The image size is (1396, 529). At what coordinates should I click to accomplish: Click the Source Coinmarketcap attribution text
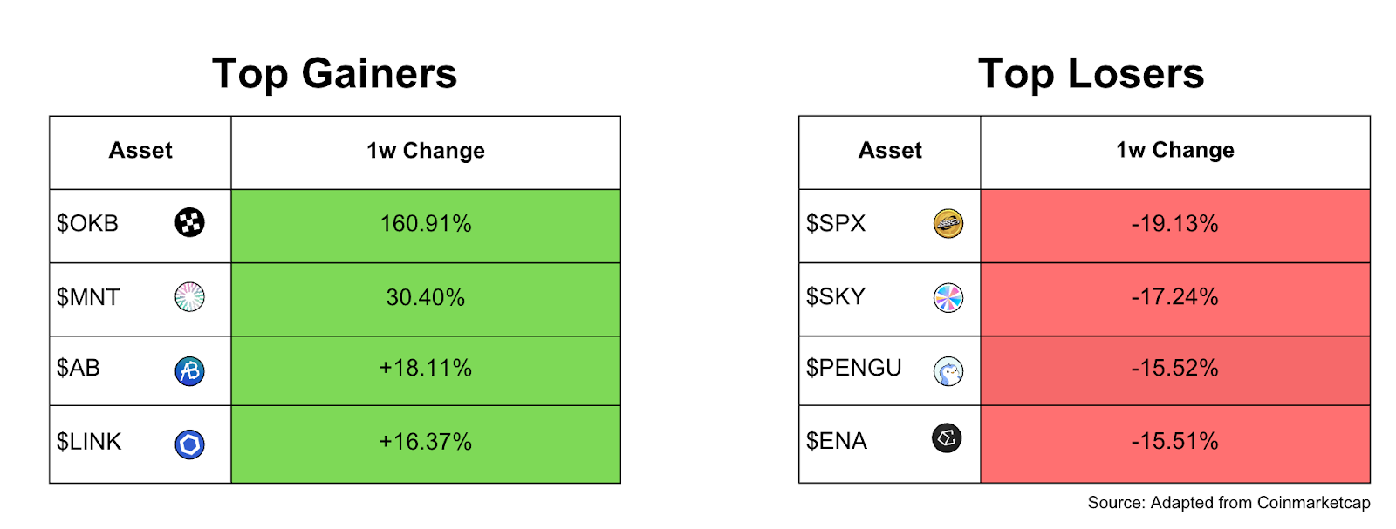1228,503
